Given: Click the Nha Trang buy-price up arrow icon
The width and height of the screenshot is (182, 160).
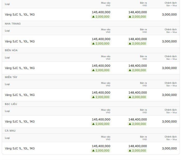Looking at the screenshot, I should (x=93, y=43).
